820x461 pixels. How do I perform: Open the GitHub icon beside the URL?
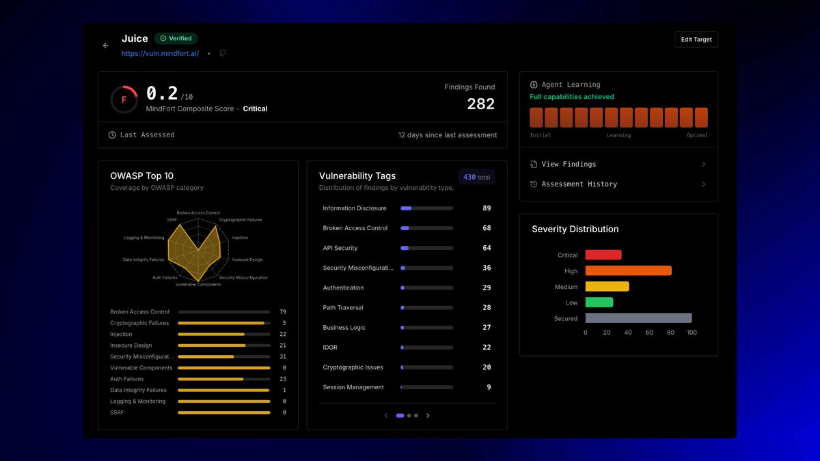tap(223, 53)
